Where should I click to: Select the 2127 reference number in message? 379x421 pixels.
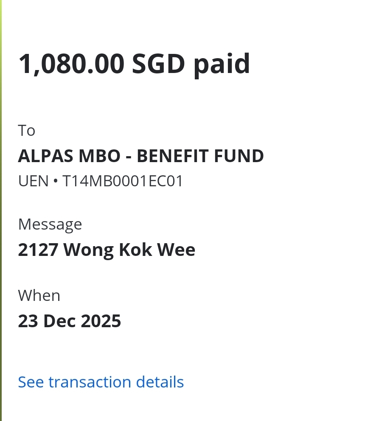(38, 250)
